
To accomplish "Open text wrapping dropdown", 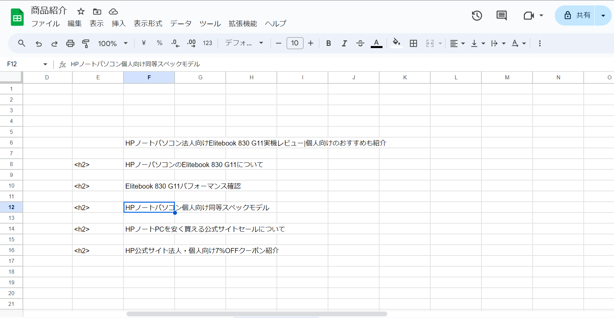I will pyautogui.click(x=498, y=43).
